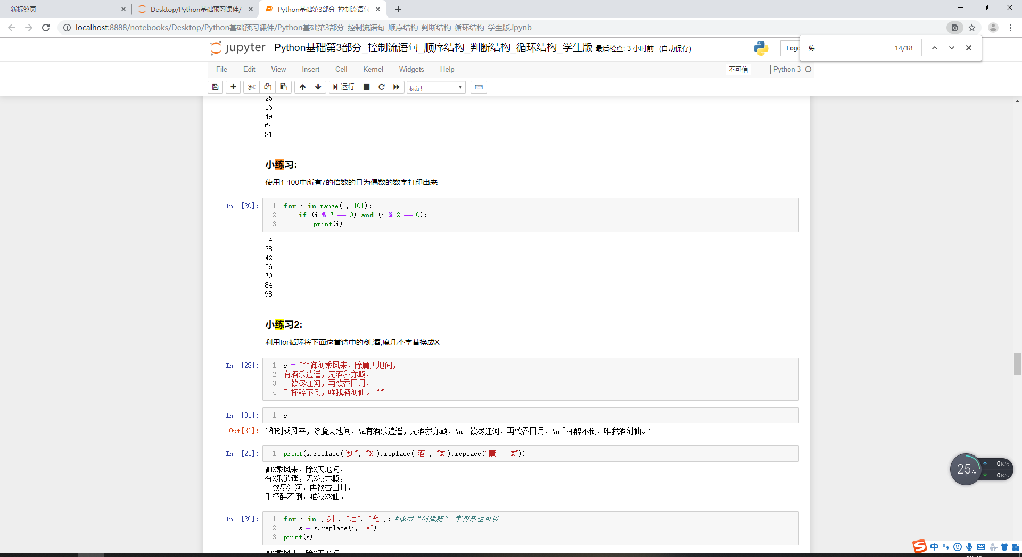Open the cell type dropdown labeled 标记

pos(436,88)
